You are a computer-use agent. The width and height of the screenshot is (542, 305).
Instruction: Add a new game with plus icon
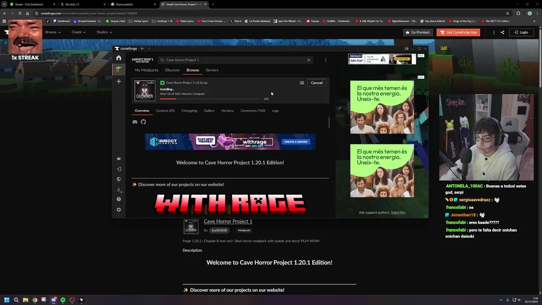coord(119,81)
